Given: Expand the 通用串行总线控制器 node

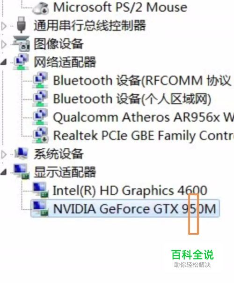Looking at the screenshot, I should [x=4, y=26].
